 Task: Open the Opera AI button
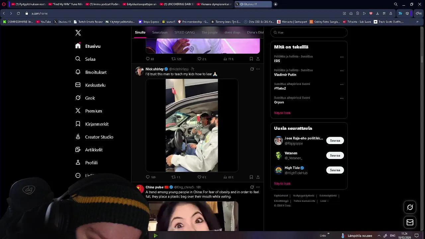[419, 13]
